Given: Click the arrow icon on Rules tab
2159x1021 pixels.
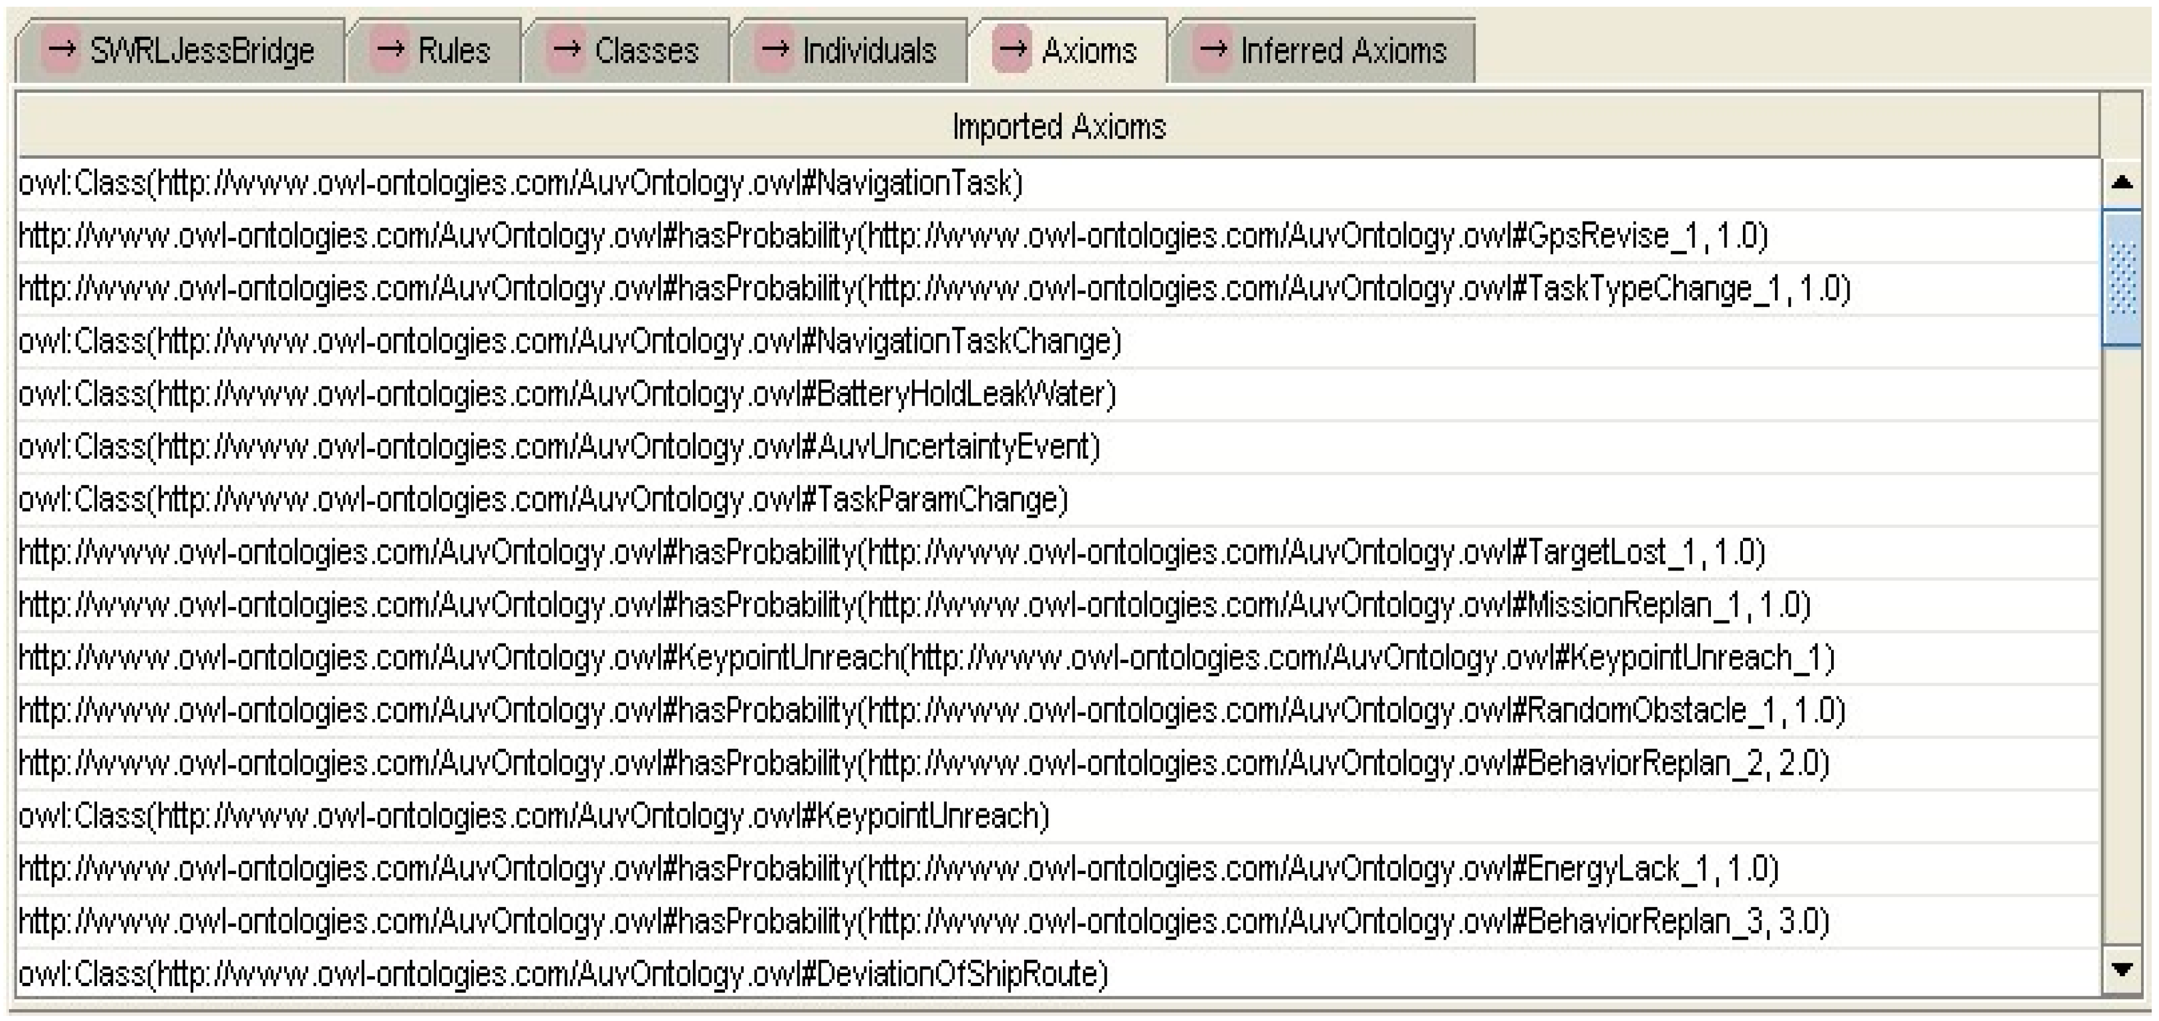Looking at the screenshot, I should 390,49.
